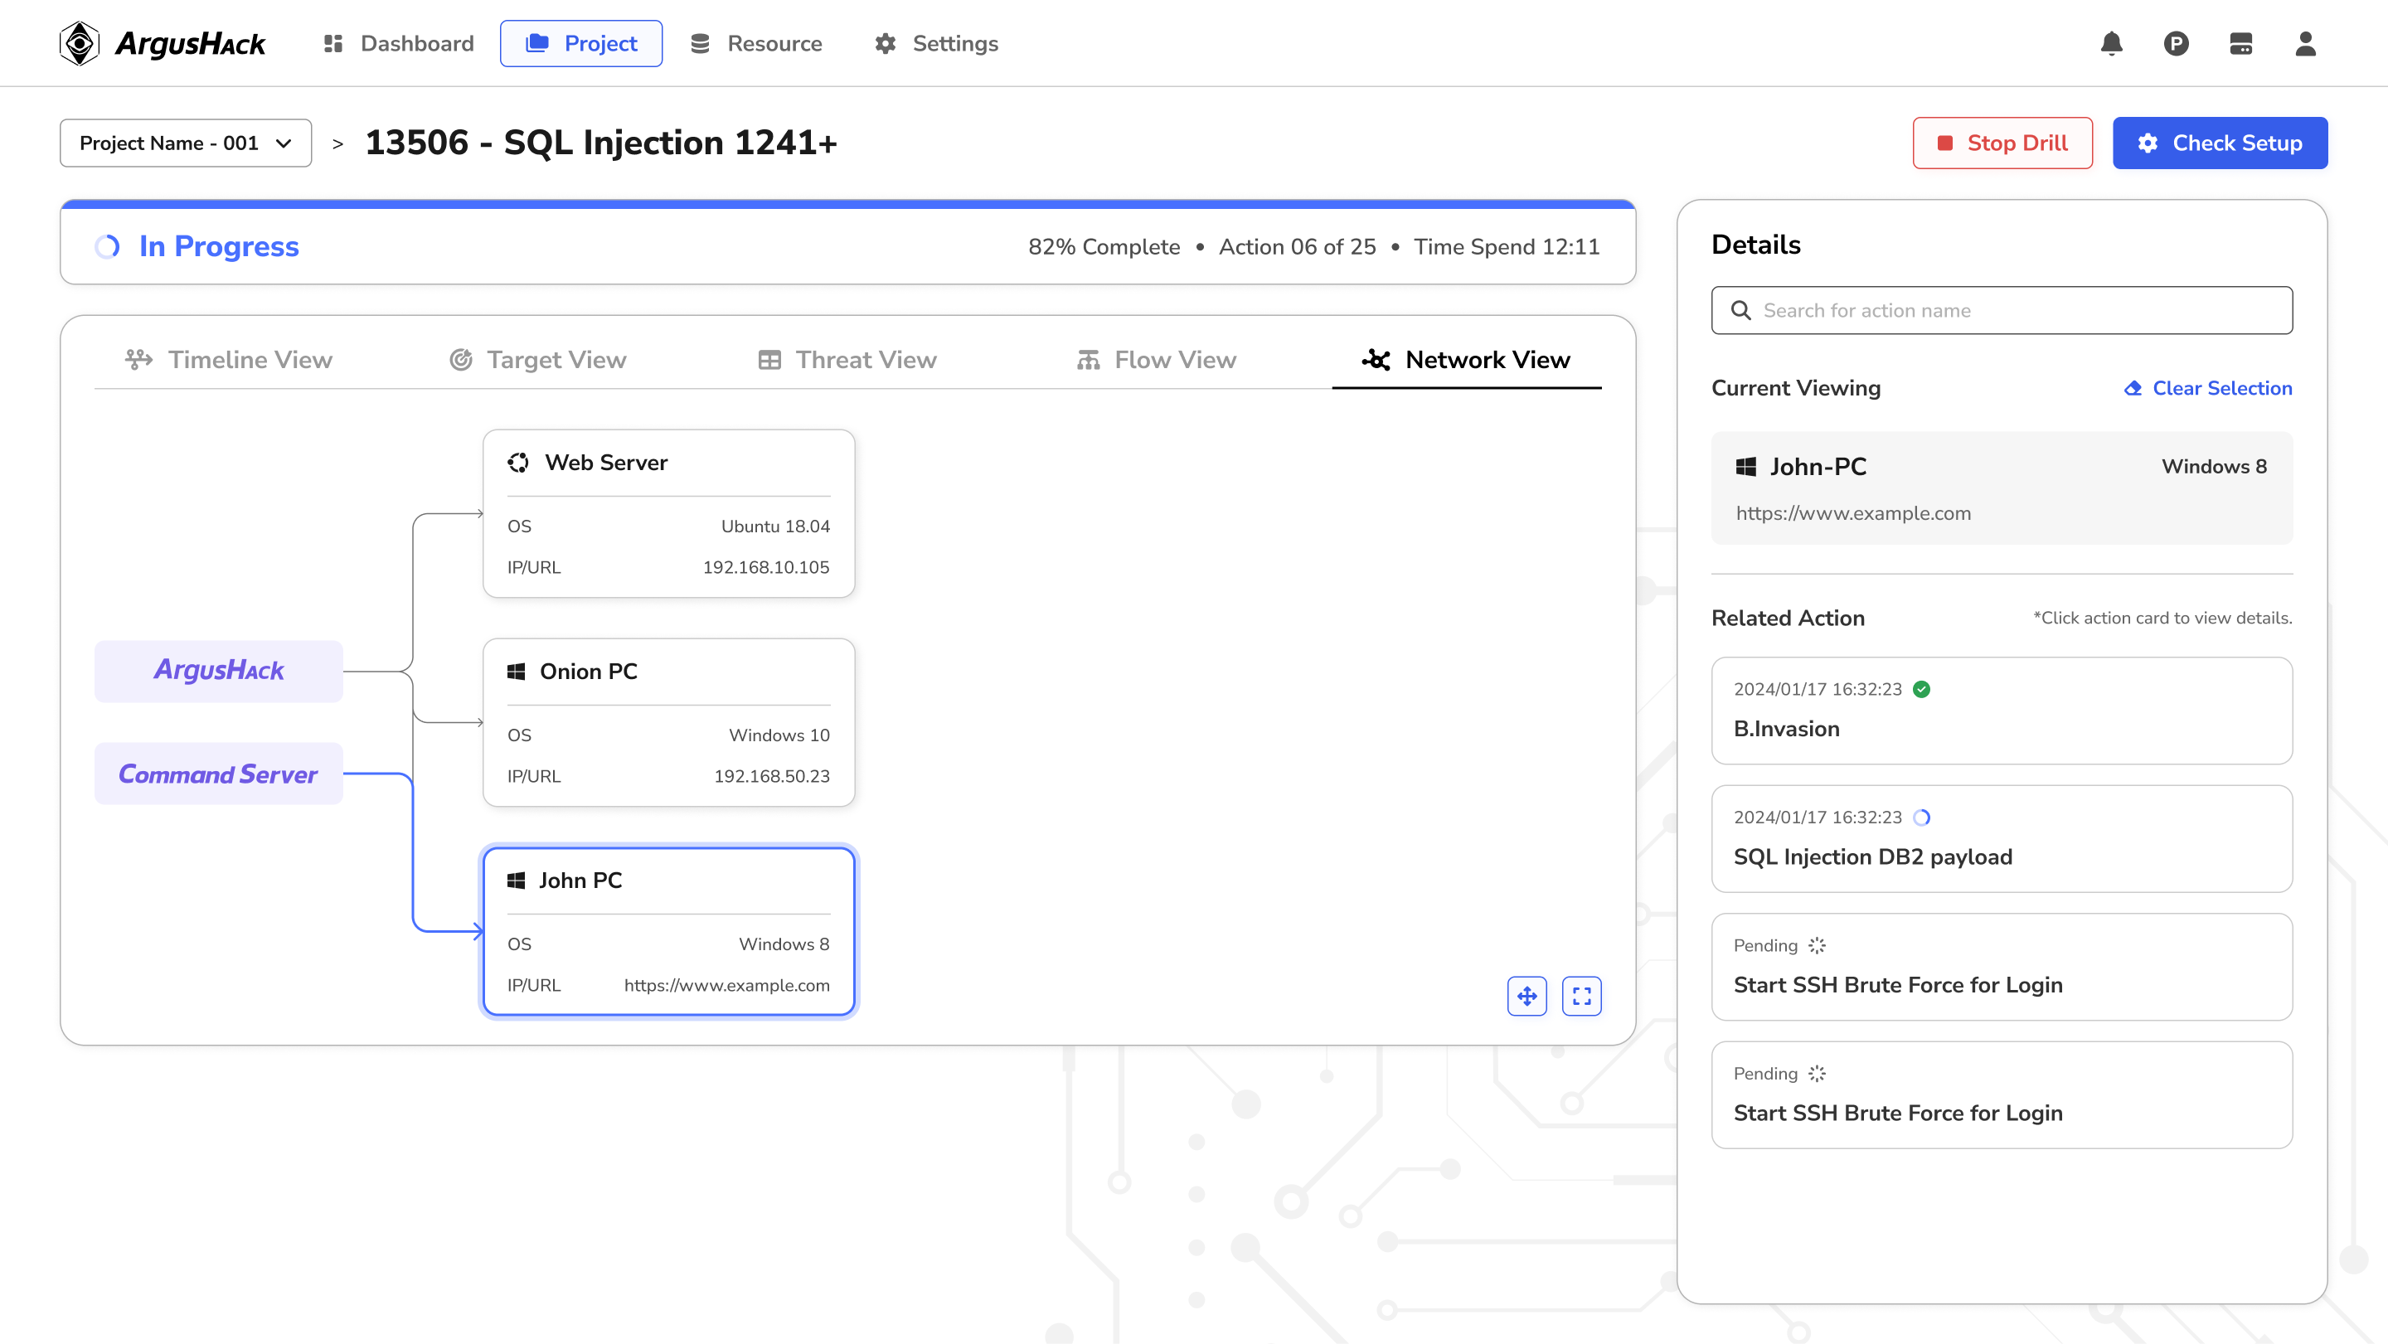Click the Target View icon
This screenshot has width=2388, height=1344.
[x=461, y=360]
